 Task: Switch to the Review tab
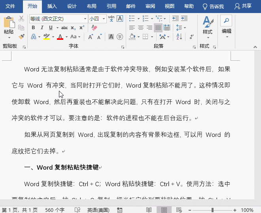[x=150, y=6]
